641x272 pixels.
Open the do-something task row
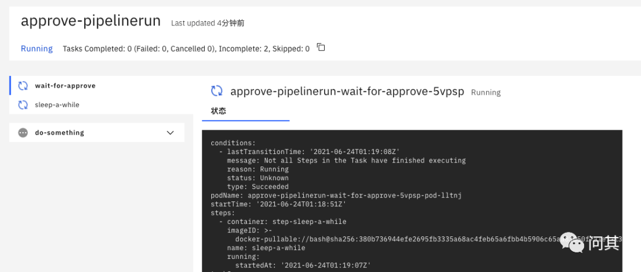tap(59, 133)
